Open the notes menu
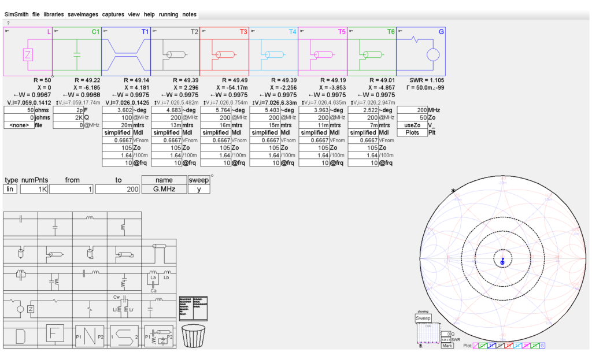This screenshot has height=352, width=592. click(189, 14)
